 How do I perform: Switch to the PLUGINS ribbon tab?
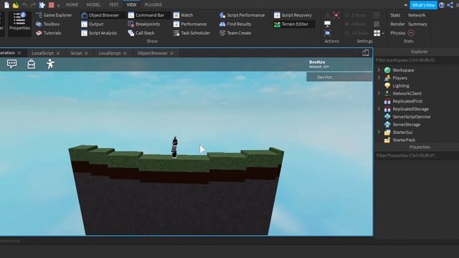[x=153, y=5]
